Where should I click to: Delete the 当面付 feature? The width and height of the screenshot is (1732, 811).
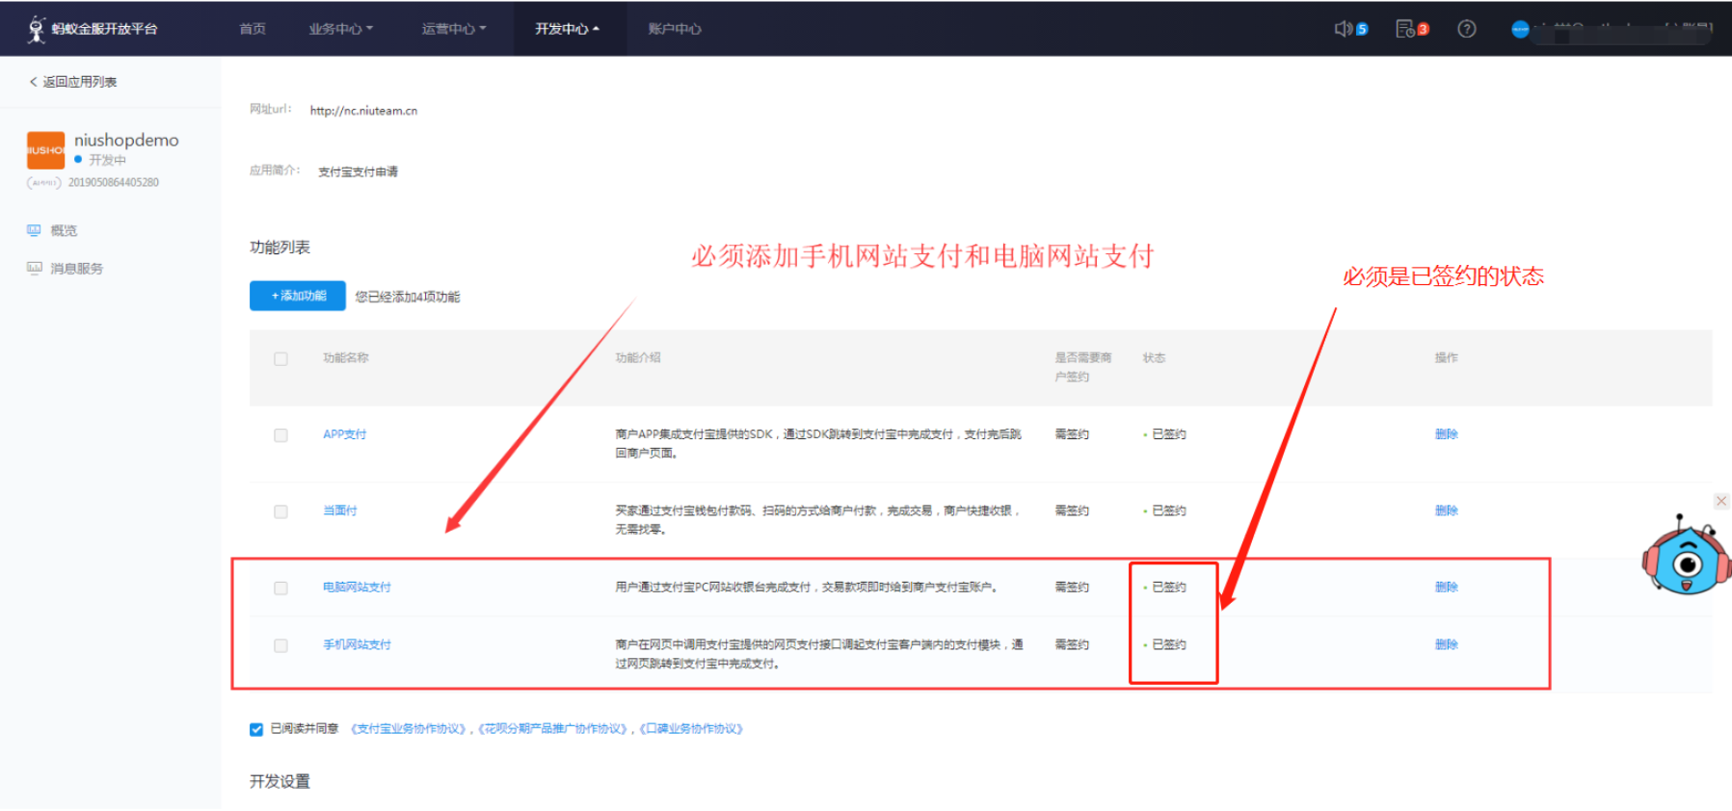point(1446,510)
